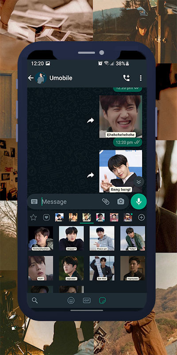Tap the green microphone voice button

click(139, 201)
